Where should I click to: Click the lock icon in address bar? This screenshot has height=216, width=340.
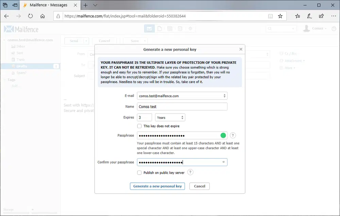58,16
